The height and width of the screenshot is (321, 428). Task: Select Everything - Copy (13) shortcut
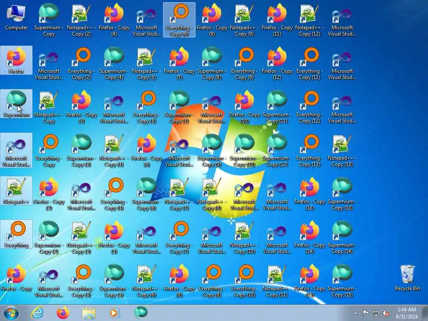[309, 150]
